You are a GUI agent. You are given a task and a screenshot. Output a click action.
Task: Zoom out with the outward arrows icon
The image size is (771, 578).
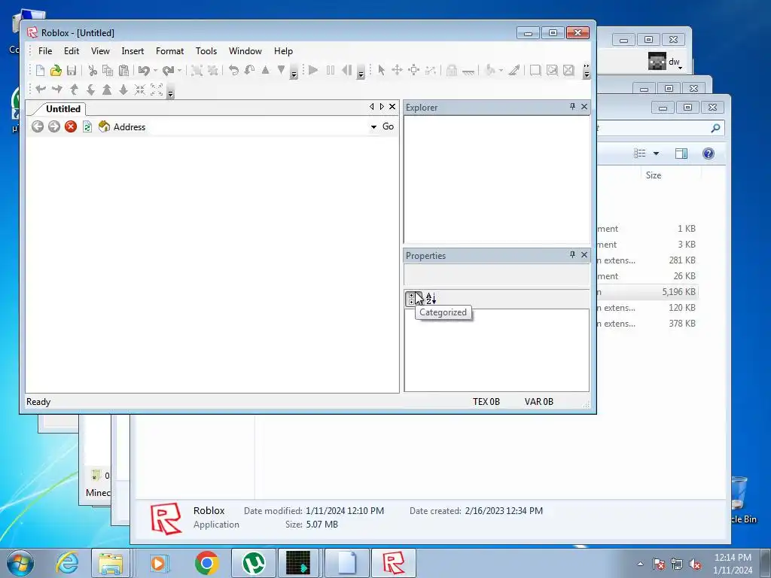(157, 90)
